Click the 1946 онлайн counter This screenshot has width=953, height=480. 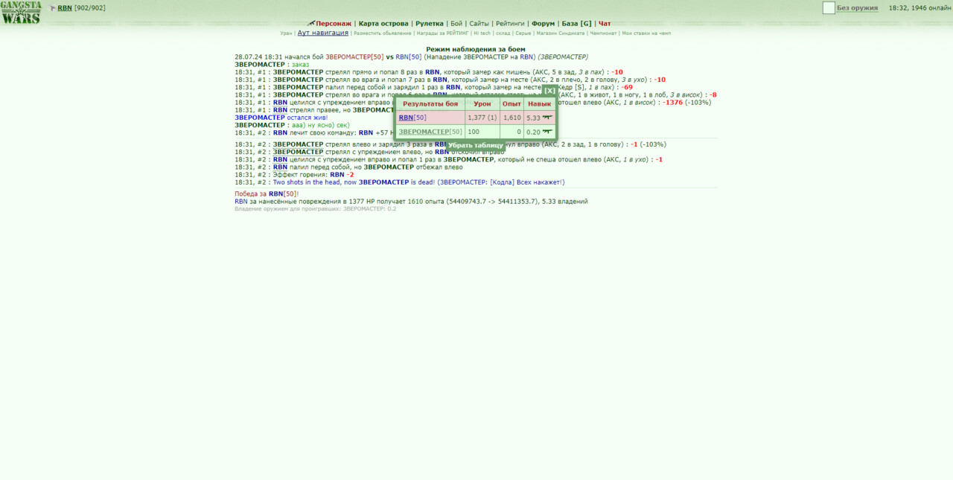[929, 8]
